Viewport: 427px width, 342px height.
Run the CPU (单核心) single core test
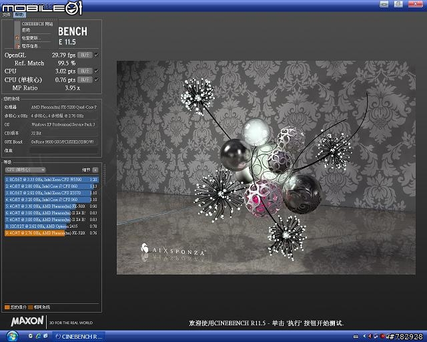tap(85, 79)
